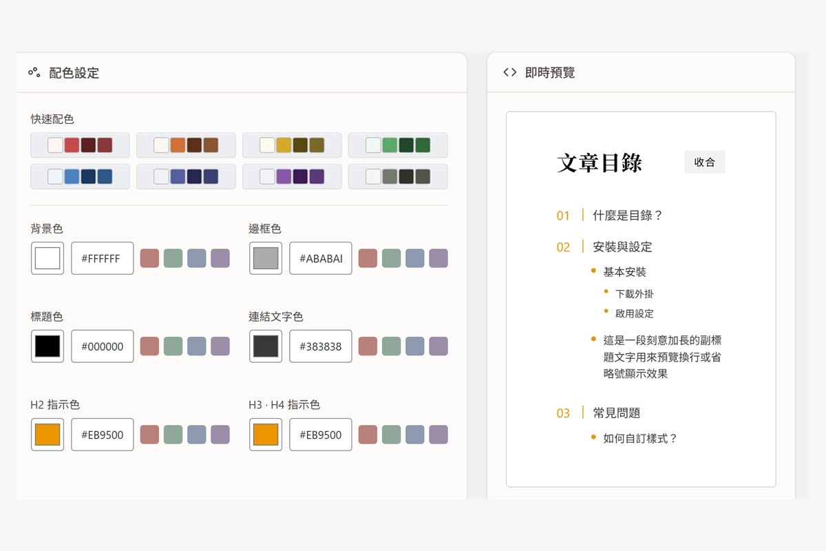The image size is (826, 551).
Task: Pick the sage green swatch for 背景色
Action: pyautogui.click(x=173, y=258)
